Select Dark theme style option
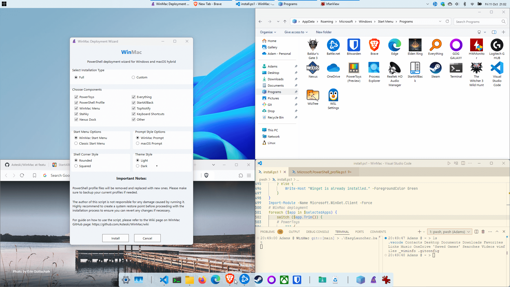 coord(138,166)
